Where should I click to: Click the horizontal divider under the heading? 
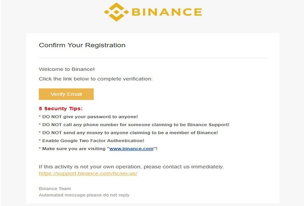tap(153, 58)
